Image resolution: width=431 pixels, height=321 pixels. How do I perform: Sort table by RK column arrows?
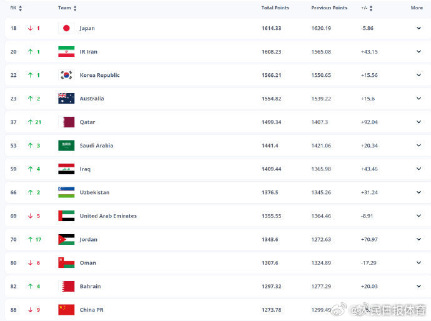click(21, 8)
